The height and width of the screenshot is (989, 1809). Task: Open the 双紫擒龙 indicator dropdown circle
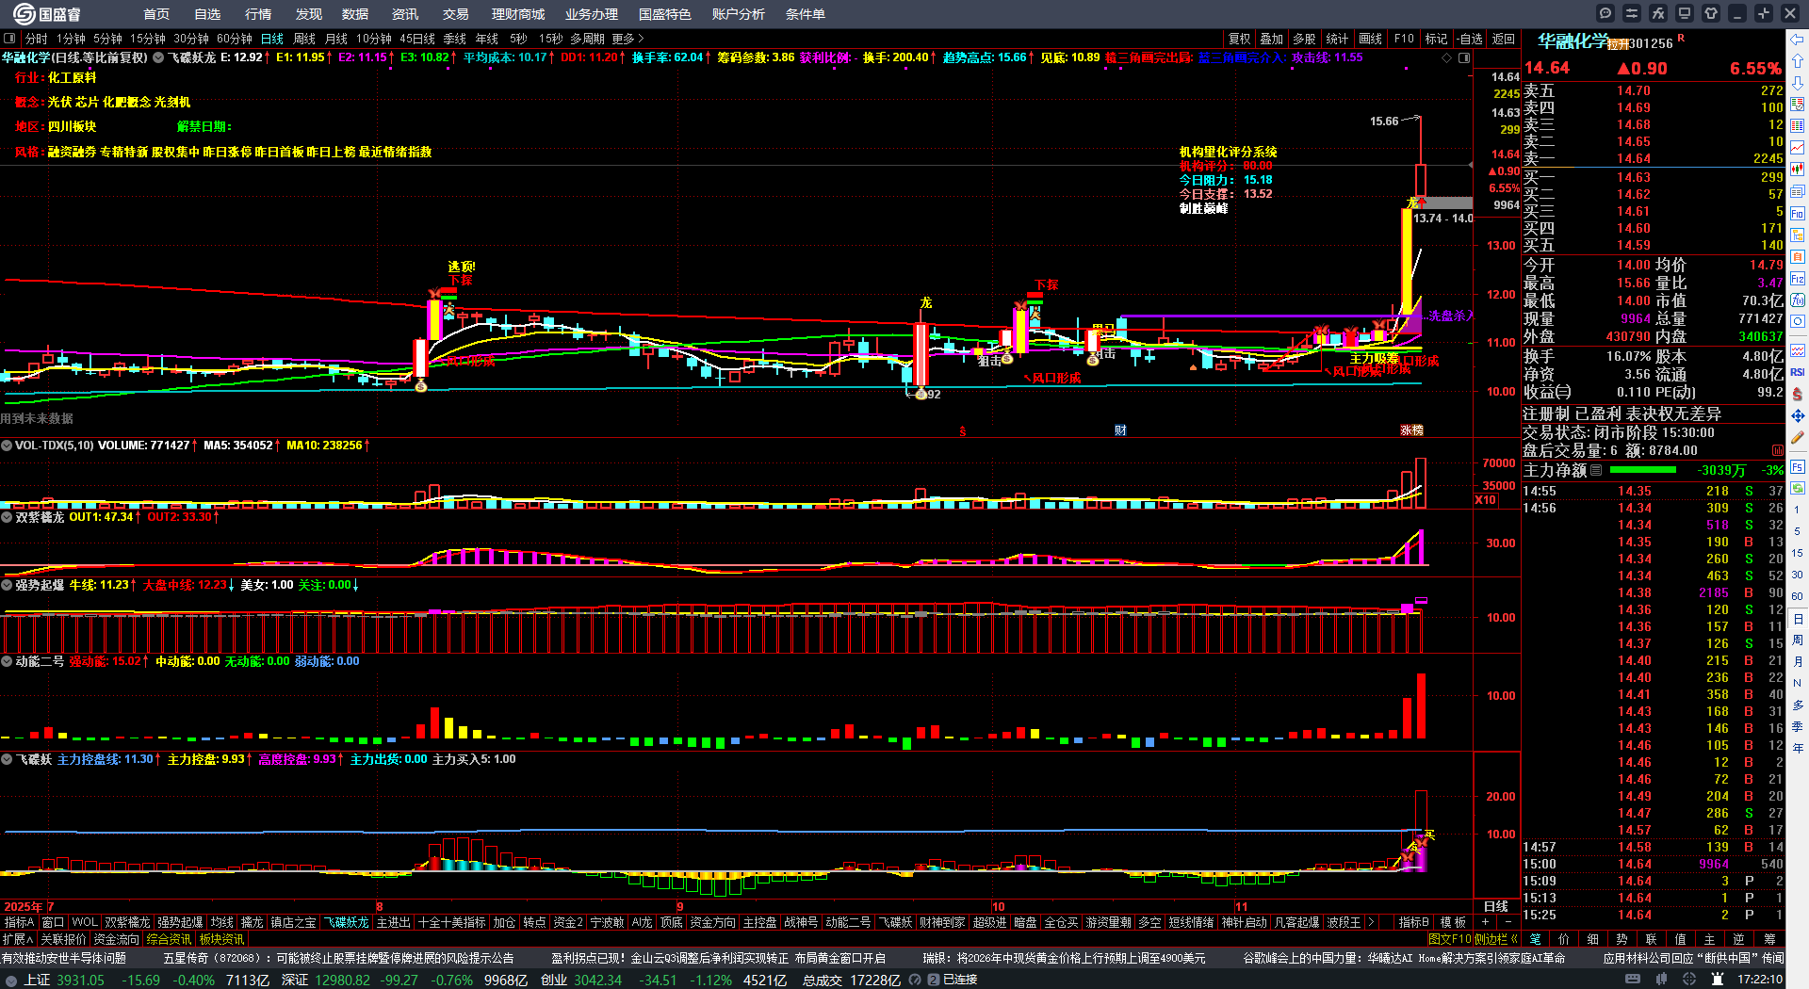[x=7, y=517]
